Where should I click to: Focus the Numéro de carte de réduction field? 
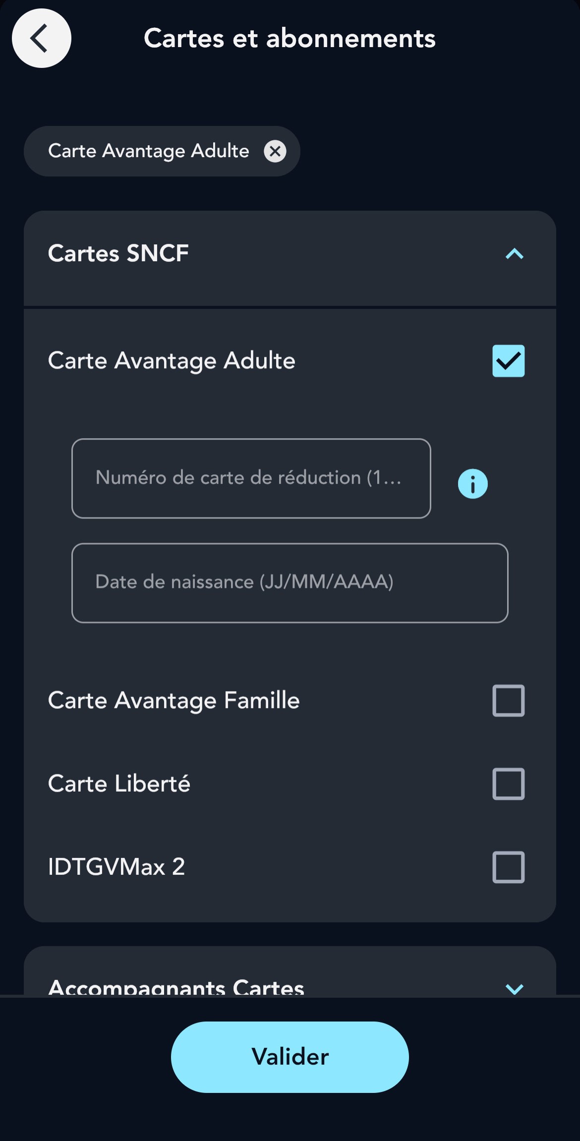coord(251,478)
